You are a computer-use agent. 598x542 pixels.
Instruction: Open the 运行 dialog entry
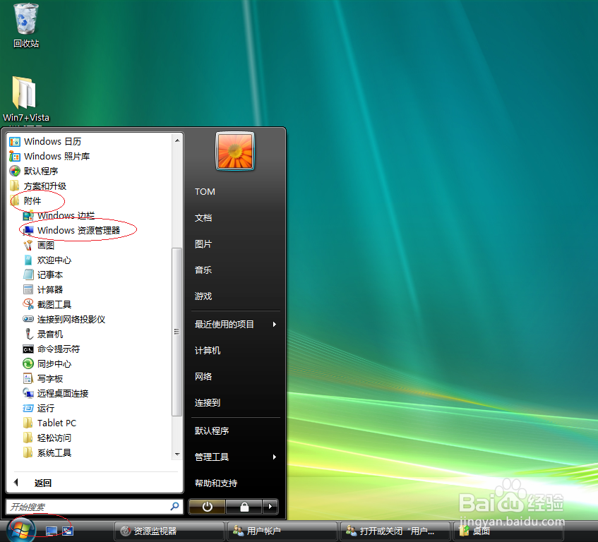coord(39,408)
